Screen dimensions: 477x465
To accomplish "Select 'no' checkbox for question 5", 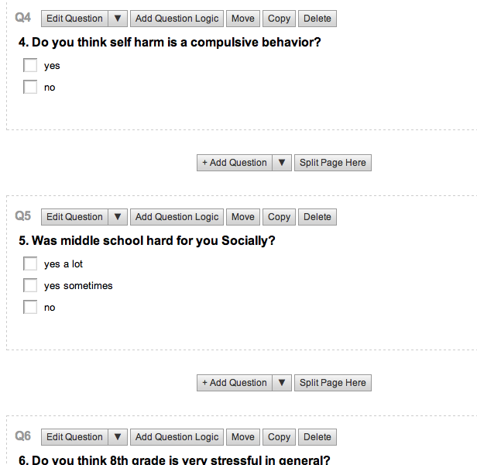I will (x=30, y=308).
